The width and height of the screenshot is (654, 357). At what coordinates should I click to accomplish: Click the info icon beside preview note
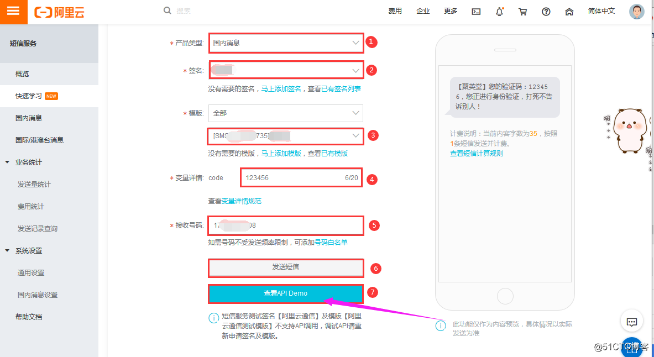click(441, 326)
